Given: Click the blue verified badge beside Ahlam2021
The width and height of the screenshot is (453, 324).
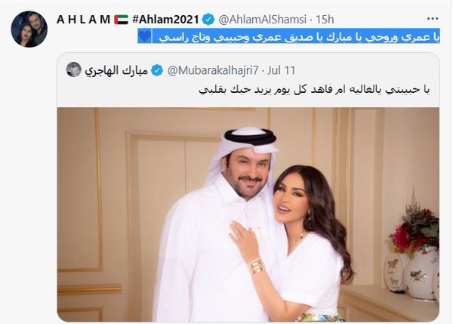Looking at the screenshot, I should [208, 20].
